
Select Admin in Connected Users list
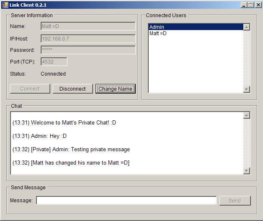click(x=196, y=27)
